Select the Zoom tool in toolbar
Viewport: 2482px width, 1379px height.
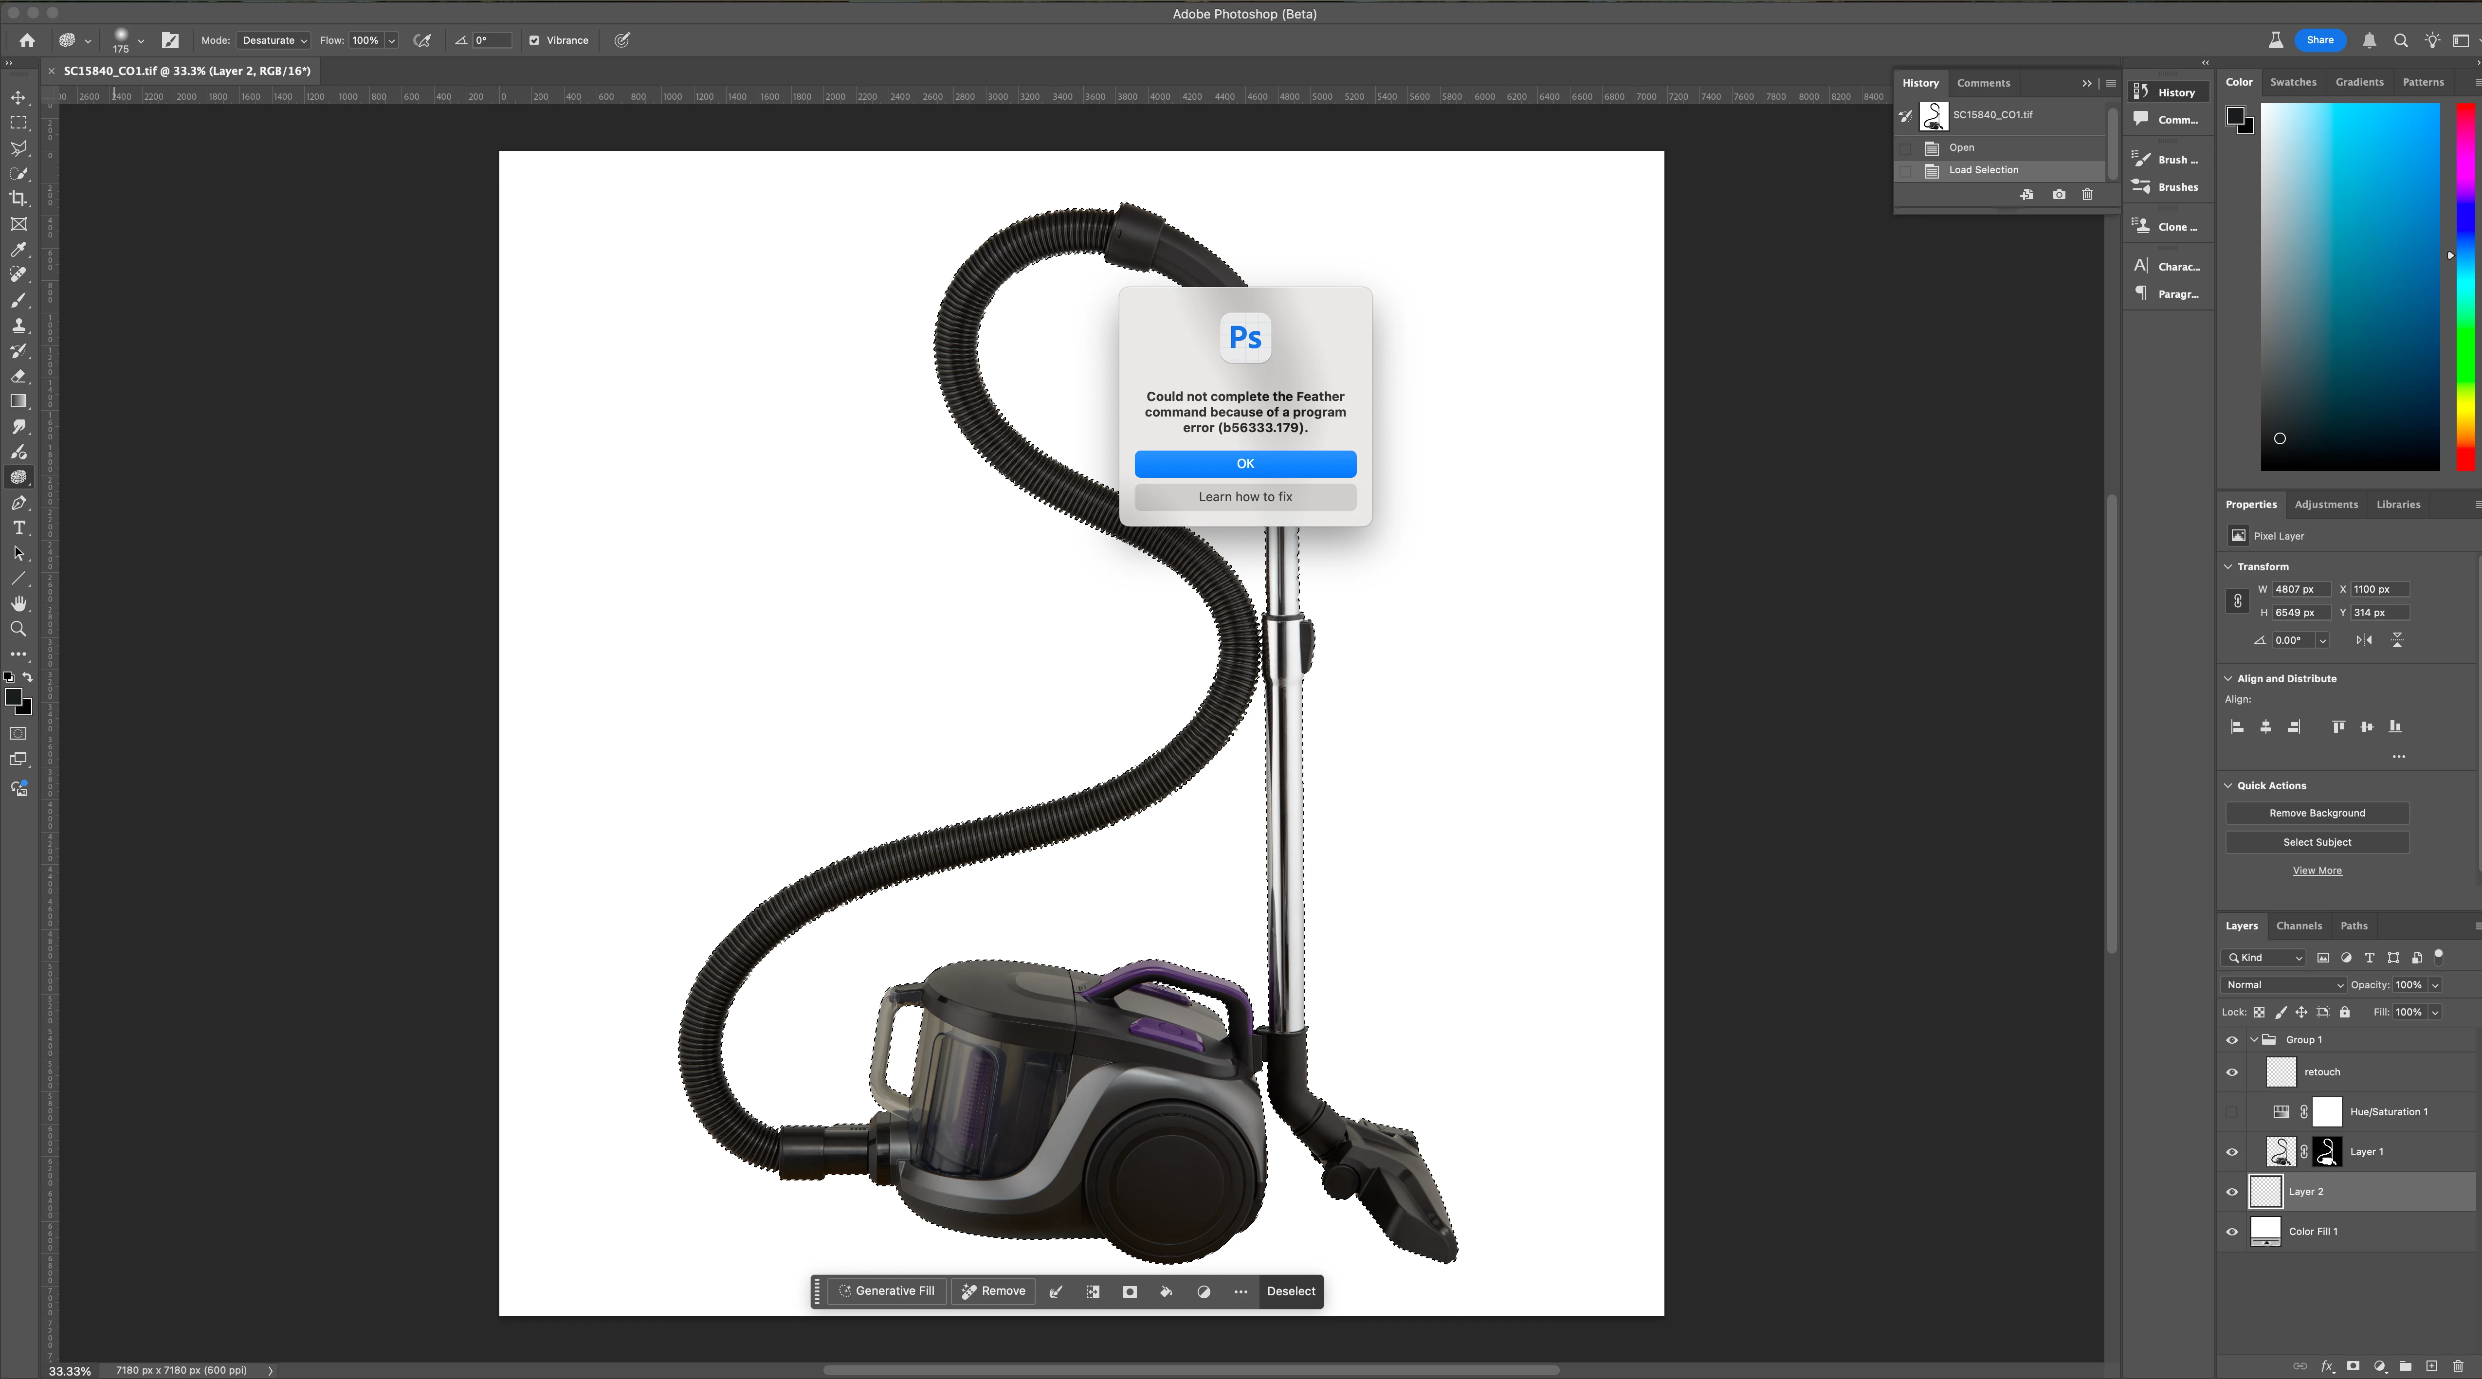pyautogui.click(x=18, y=629)
